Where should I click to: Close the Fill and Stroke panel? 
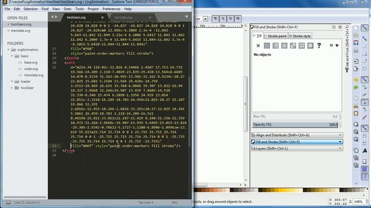[x=340, y=27]
